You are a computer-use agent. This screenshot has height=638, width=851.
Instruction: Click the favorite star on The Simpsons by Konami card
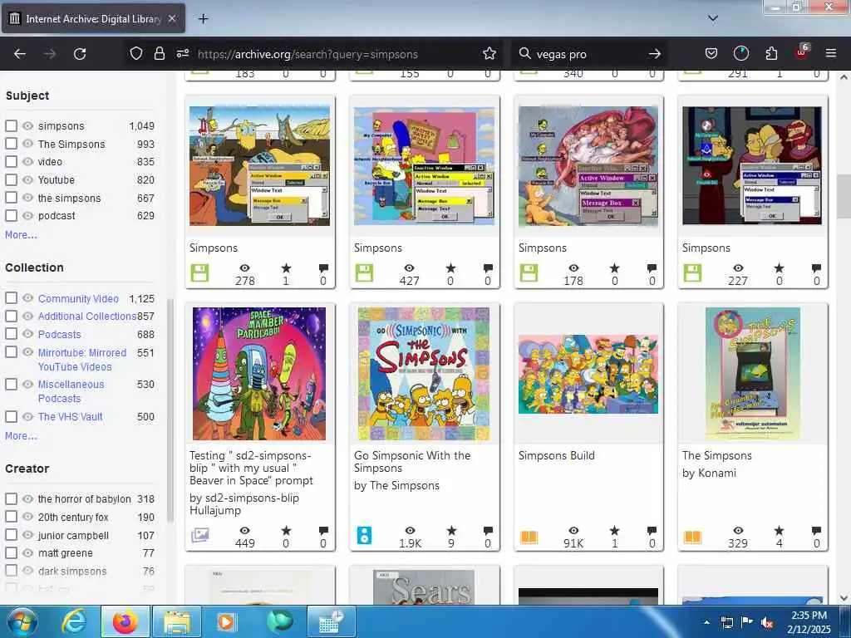click(x=779, y=531)
